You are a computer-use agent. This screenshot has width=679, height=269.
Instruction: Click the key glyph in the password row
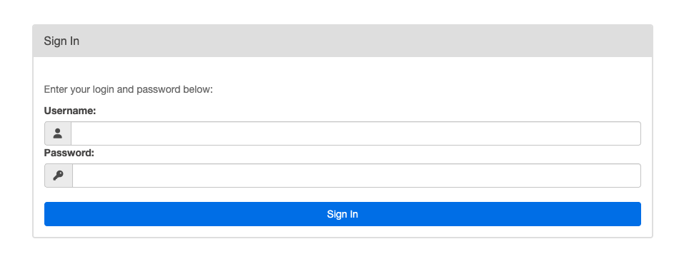pyautogui.click(x=58, y=175)
